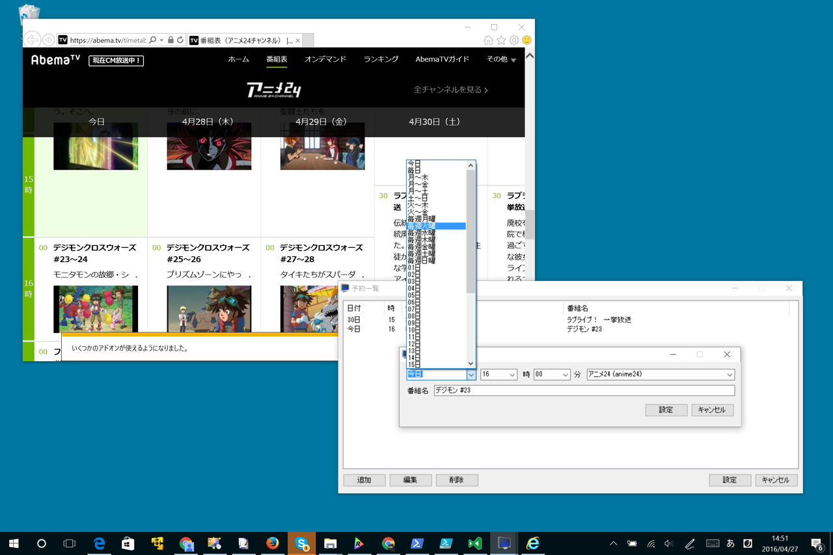Viewport: 833px width, 555px height.
Task: Click into the 番組名 text field
Action: click(584, 390)
